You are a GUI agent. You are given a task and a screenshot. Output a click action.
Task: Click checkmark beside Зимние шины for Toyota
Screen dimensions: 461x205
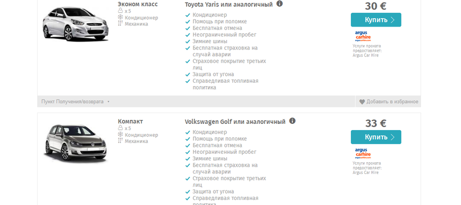click(188, 42)
